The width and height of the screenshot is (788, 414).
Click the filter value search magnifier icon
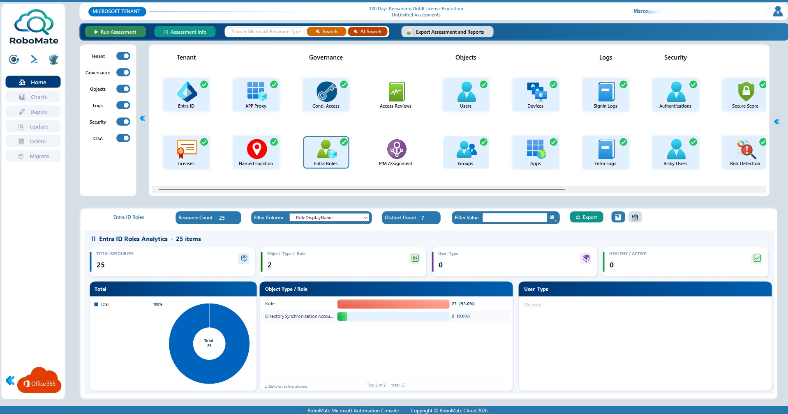point(553,218)
